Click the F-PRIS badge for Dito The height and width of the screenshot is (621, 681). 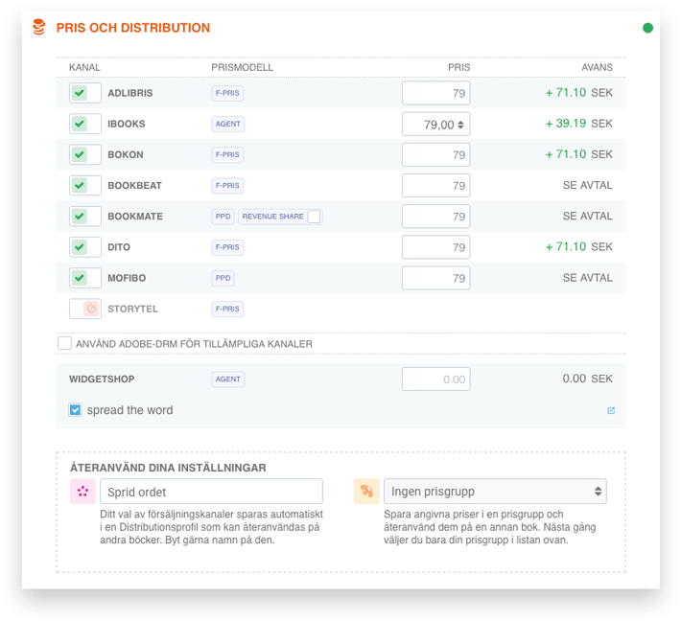227,247
